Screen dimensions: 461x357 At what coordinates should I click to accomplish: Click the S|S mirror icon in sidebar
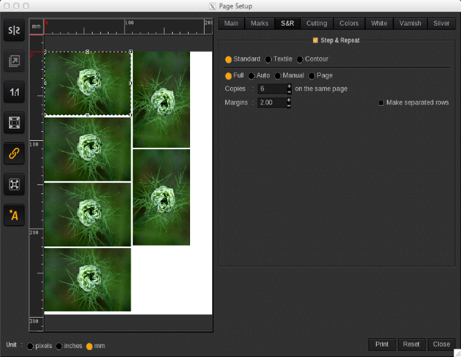[14, 30]
